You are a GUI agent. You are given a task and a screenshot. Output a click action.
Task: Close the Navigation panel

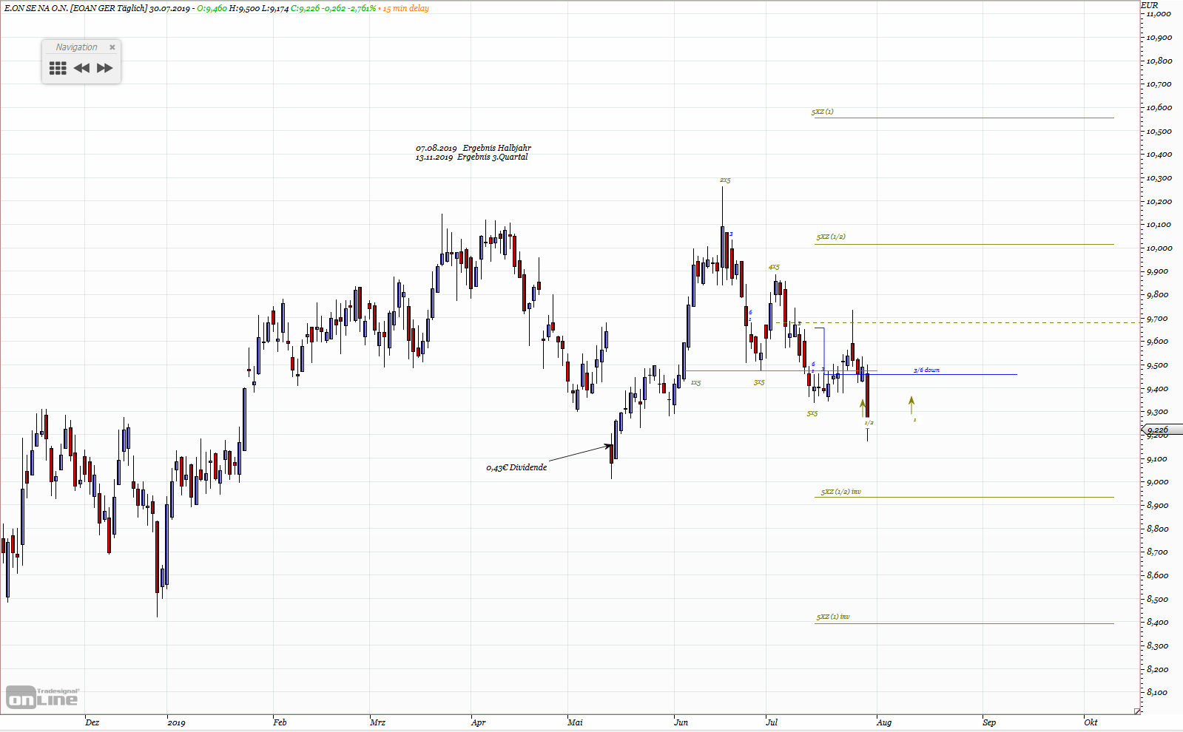click(x=112, y=47)
